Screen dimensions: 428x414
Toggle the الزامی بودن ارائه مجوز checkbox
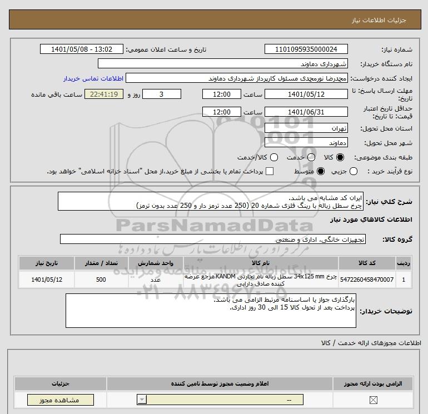373,400
